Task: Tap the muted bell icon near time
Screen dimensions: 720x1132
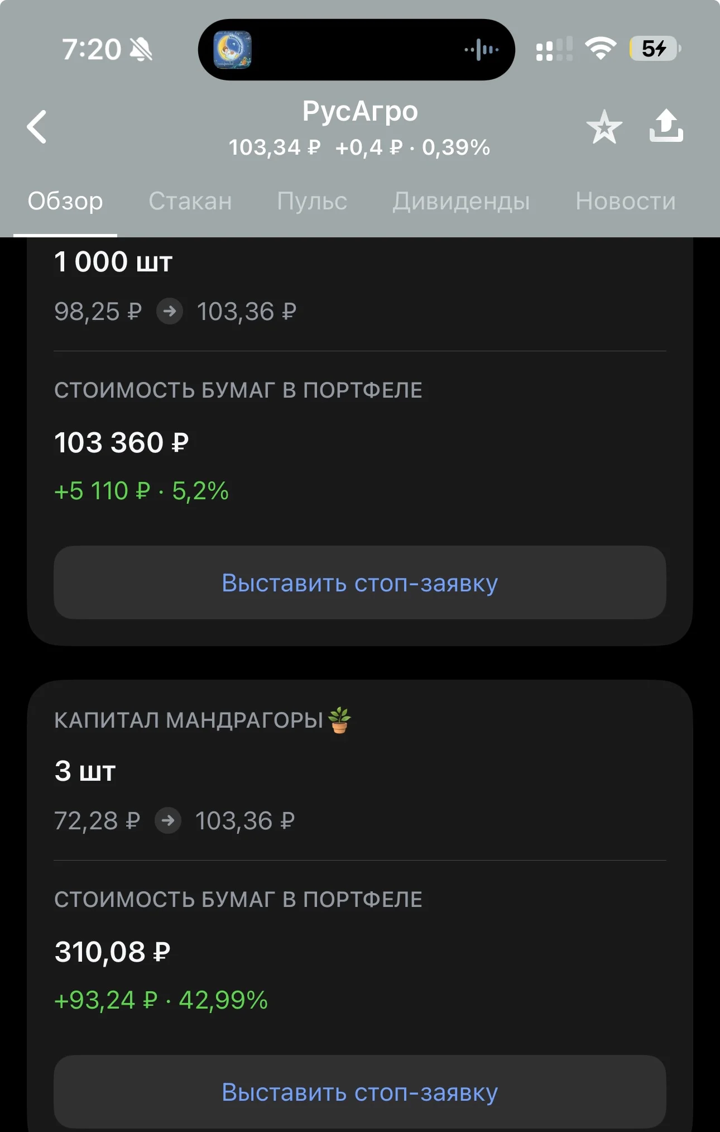Action: (x=141, y=50)
